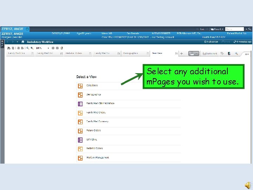Viewport: 253px width, 190px height.
Task: Toggle the gray view layout button
Action: pos(194,53)
